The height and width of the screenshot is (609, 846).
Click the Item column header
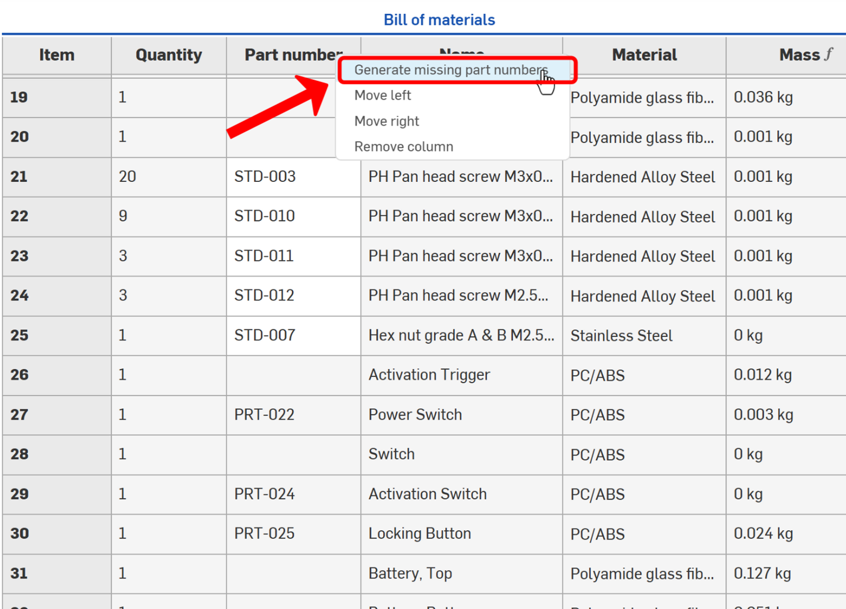(x=57, y=55)
